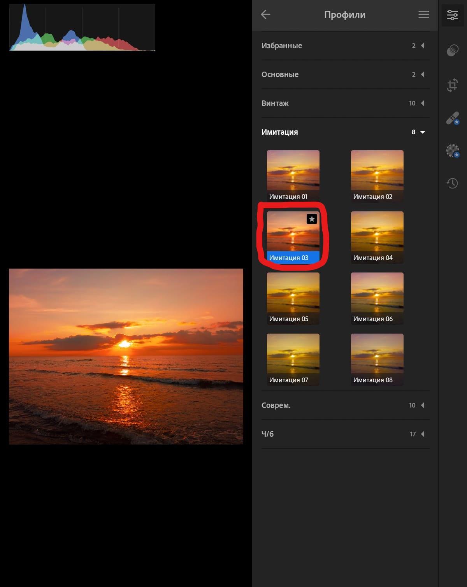This screenshot has width=467, height=587.
Task: Click the sunset photo preview
Action: pos(126,356)
